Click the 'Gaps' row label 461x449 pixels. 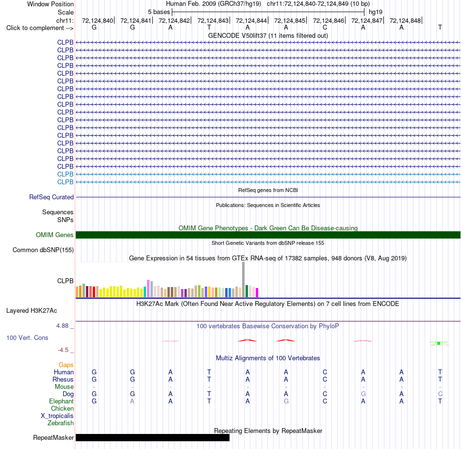[66, 365]
